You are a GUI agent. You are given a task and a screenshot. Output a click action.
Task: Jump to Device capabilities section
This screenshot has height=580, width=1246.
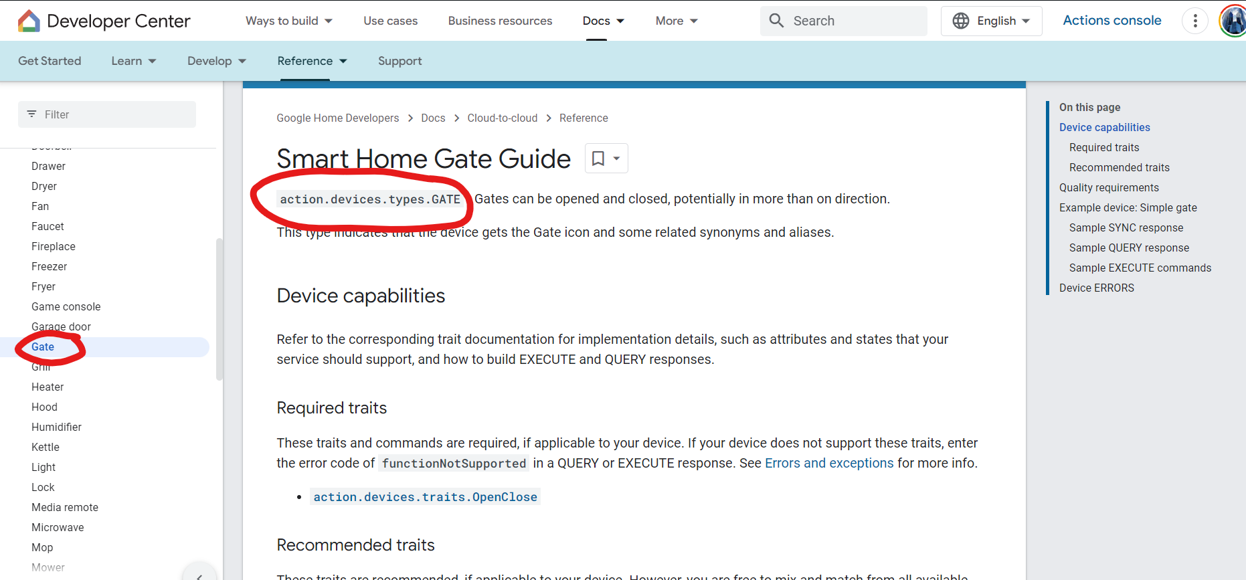1104,127
